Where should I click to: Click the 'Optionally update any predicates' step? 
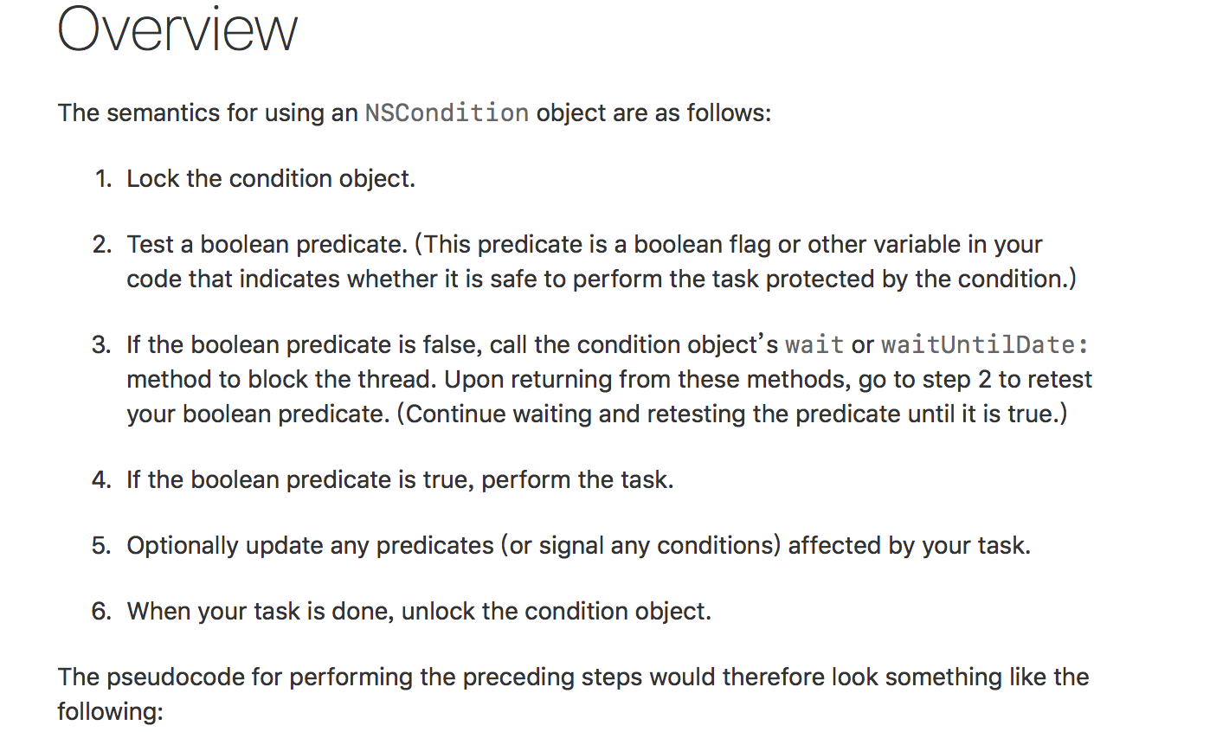tap(578, 546)
